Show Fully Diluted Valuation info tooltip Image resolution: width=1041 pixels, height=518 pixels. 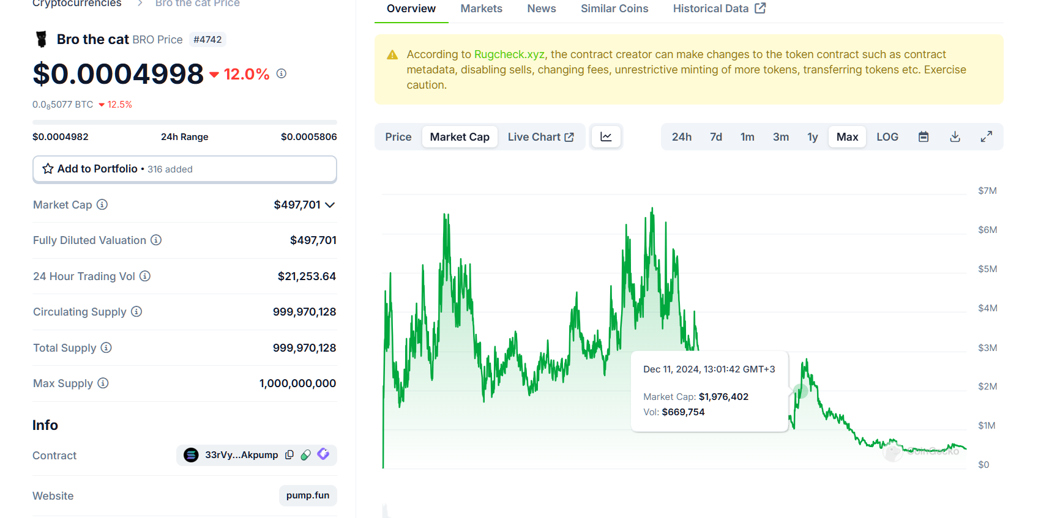click(x=156, y=240)
